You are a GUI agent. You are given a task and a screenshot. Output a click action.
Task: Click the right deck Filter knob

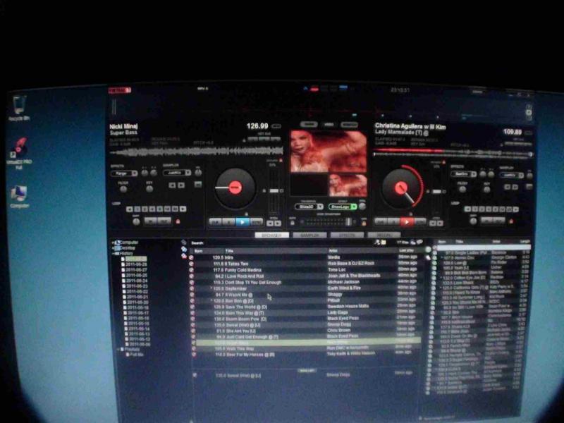click(462, 189)
